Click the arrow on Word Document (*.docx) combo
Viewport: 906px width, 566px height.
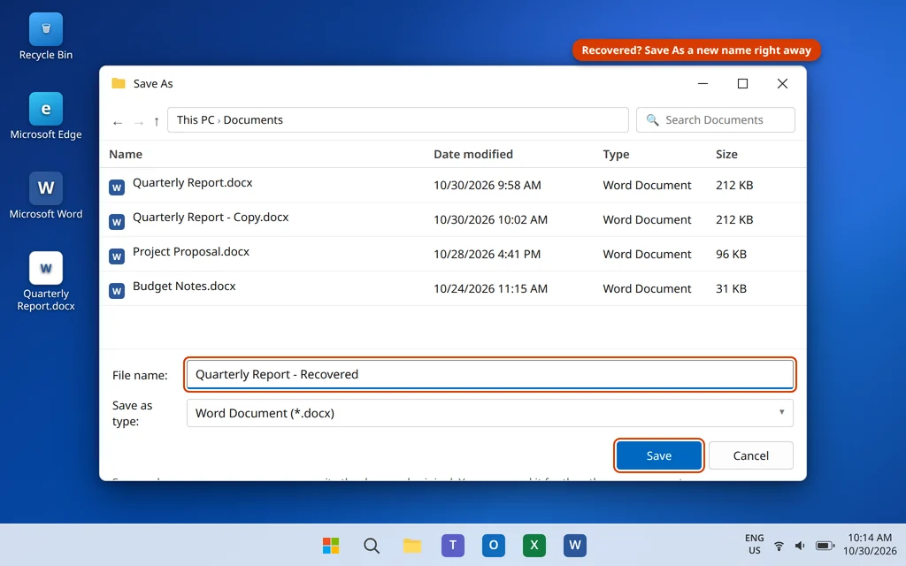tap(781, 412)
